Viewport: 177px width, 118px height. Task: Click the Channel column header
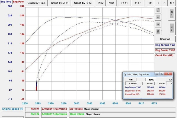pyautogui.click(x=133, y=83)
